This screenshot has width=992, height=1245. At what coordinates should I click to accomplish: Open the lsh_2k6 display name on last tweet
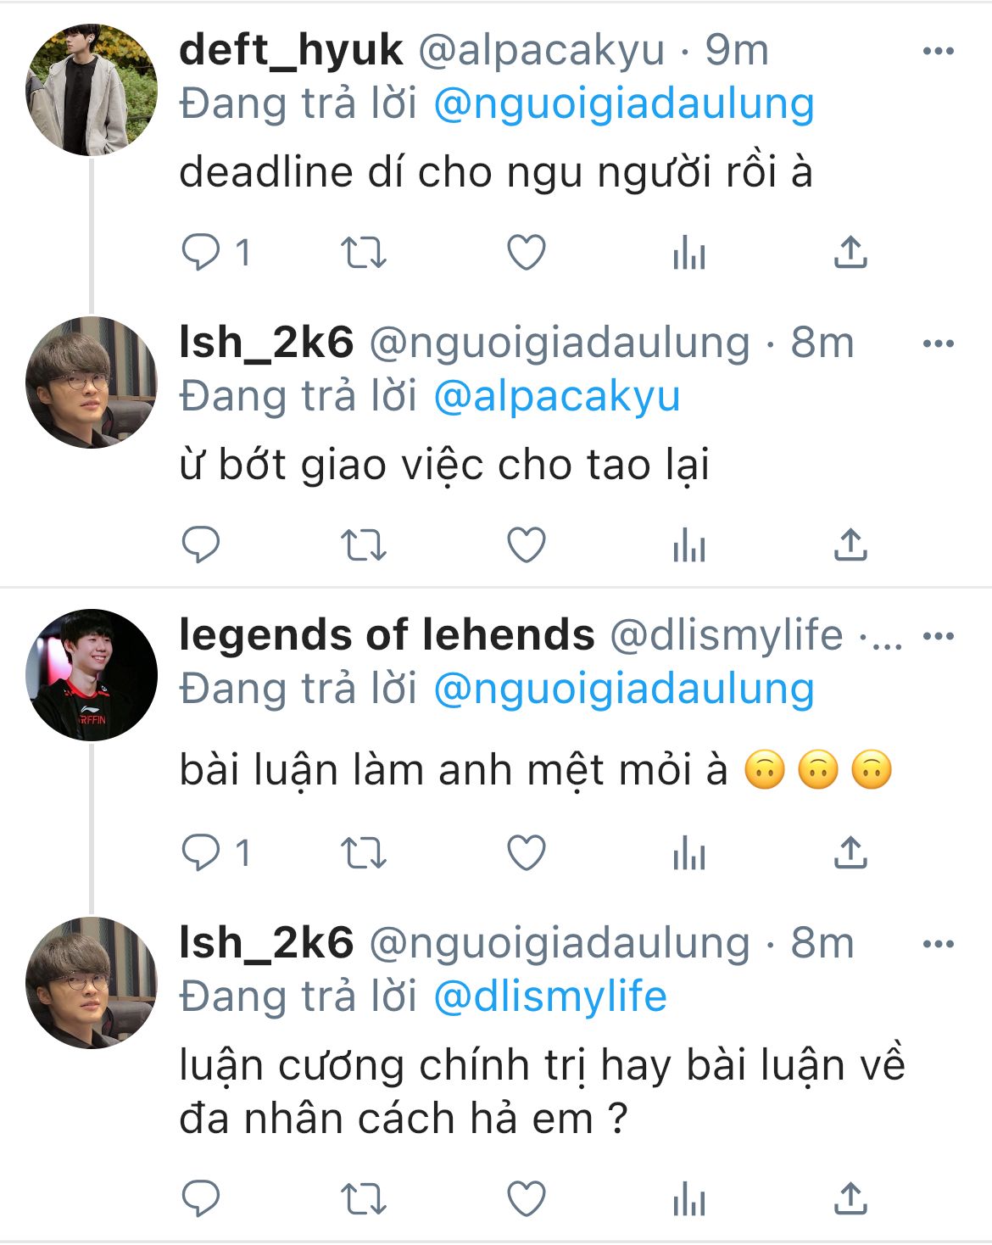pyautogui.click(x=266, y=943)
